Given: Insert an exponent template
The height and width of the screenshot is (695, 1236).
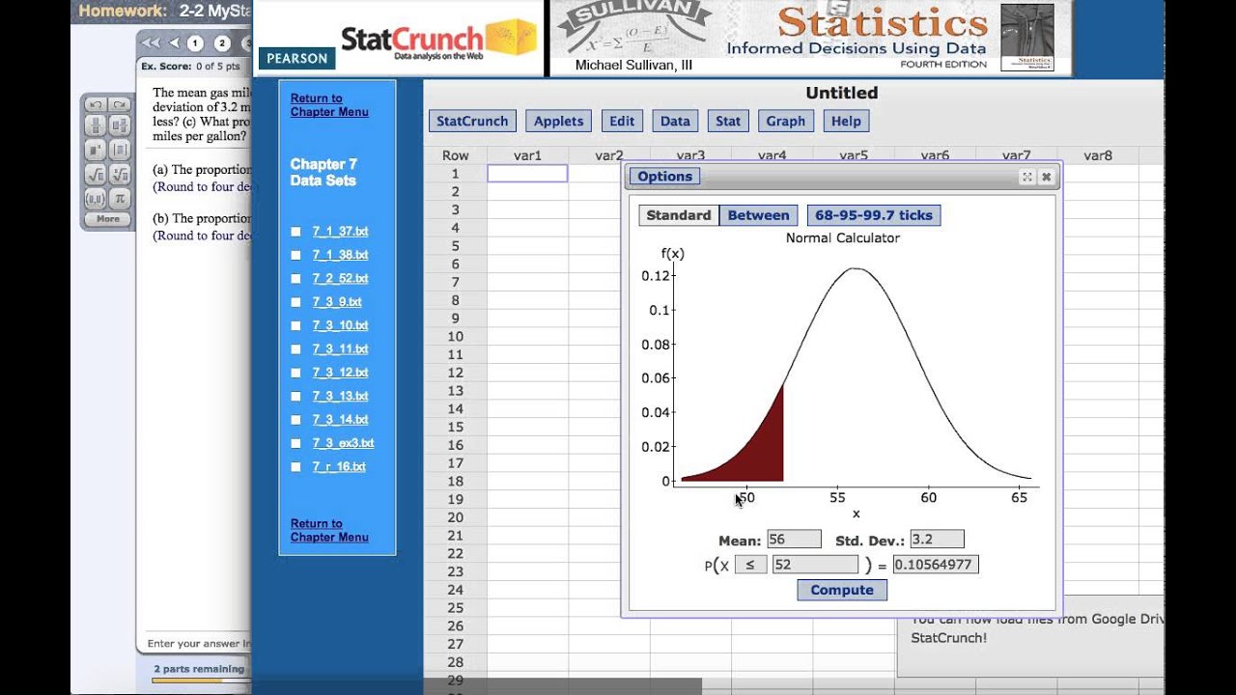Looking at the screenshot, I should pos(96,150).
